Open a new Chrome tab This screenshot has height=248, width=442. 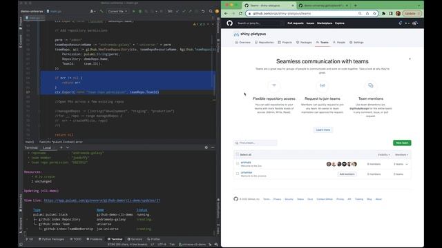pos(356,6)
